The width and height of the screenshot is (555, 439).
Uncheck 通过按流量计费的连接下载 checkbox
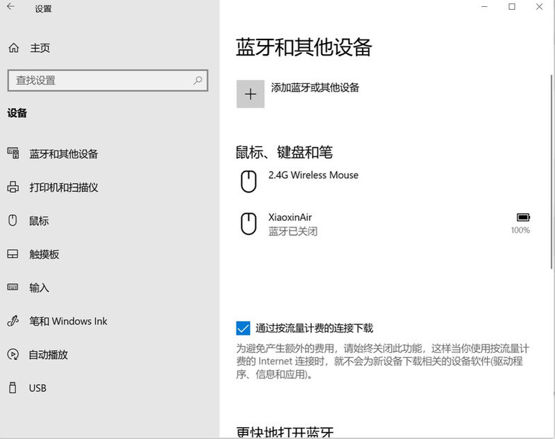pyautogui.click(x=243, y=328)
